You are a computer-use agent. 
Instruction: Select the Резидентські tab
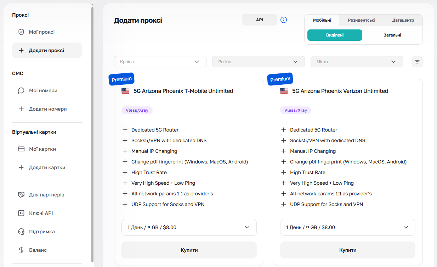[361, 20]
